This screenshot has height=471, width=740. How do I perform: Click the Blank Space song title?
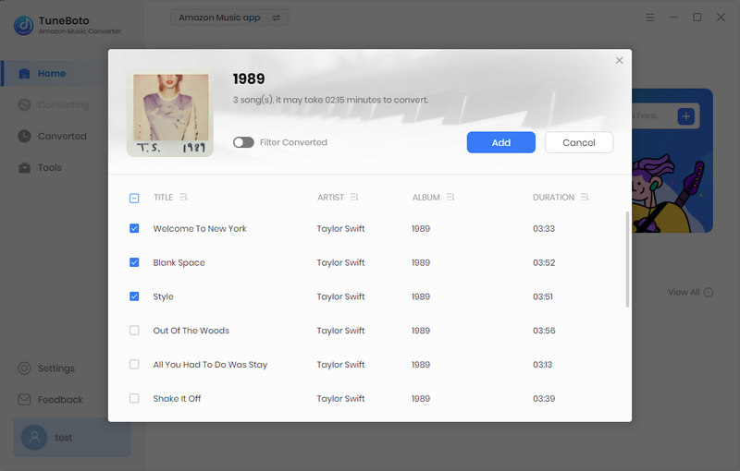tap(179, 262)
